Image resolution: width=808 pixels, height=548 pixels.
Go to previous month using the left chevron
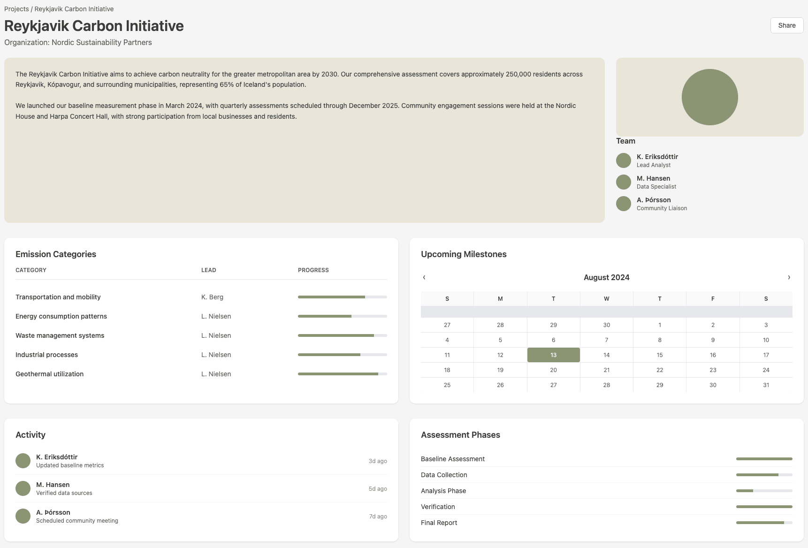pos(424,277)
